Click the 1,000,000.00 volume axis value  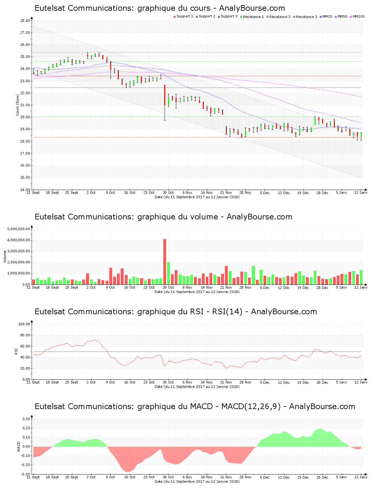coord(18,273)
